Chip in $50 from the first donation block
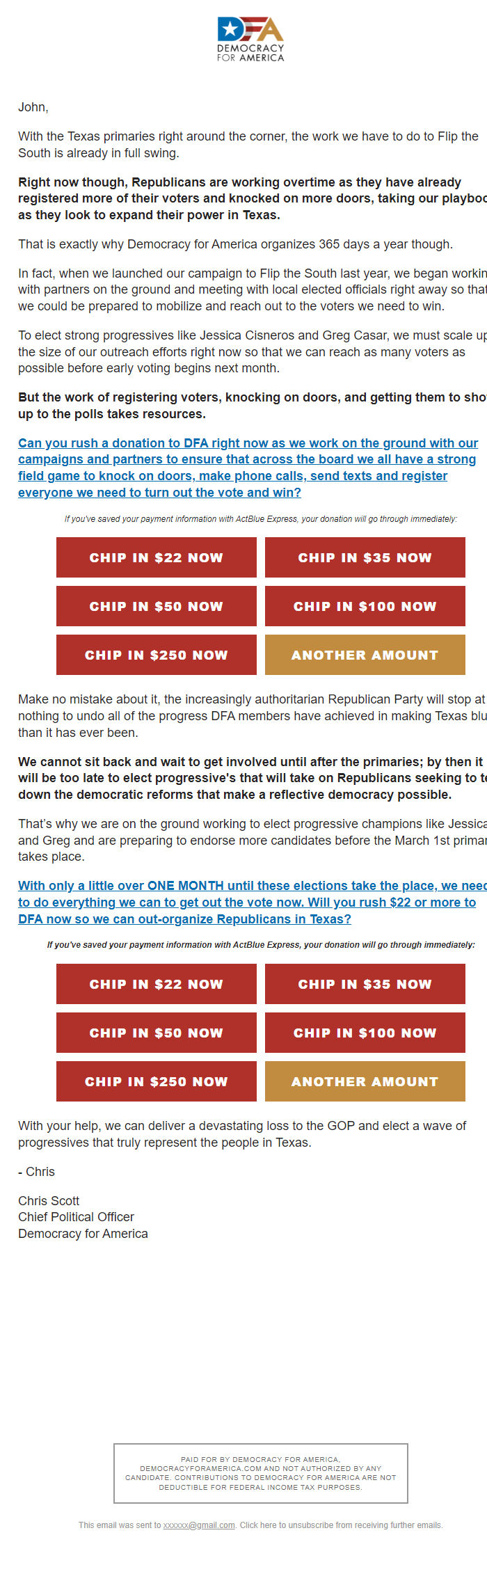487x1574 pixels. [x=156, y=606]
